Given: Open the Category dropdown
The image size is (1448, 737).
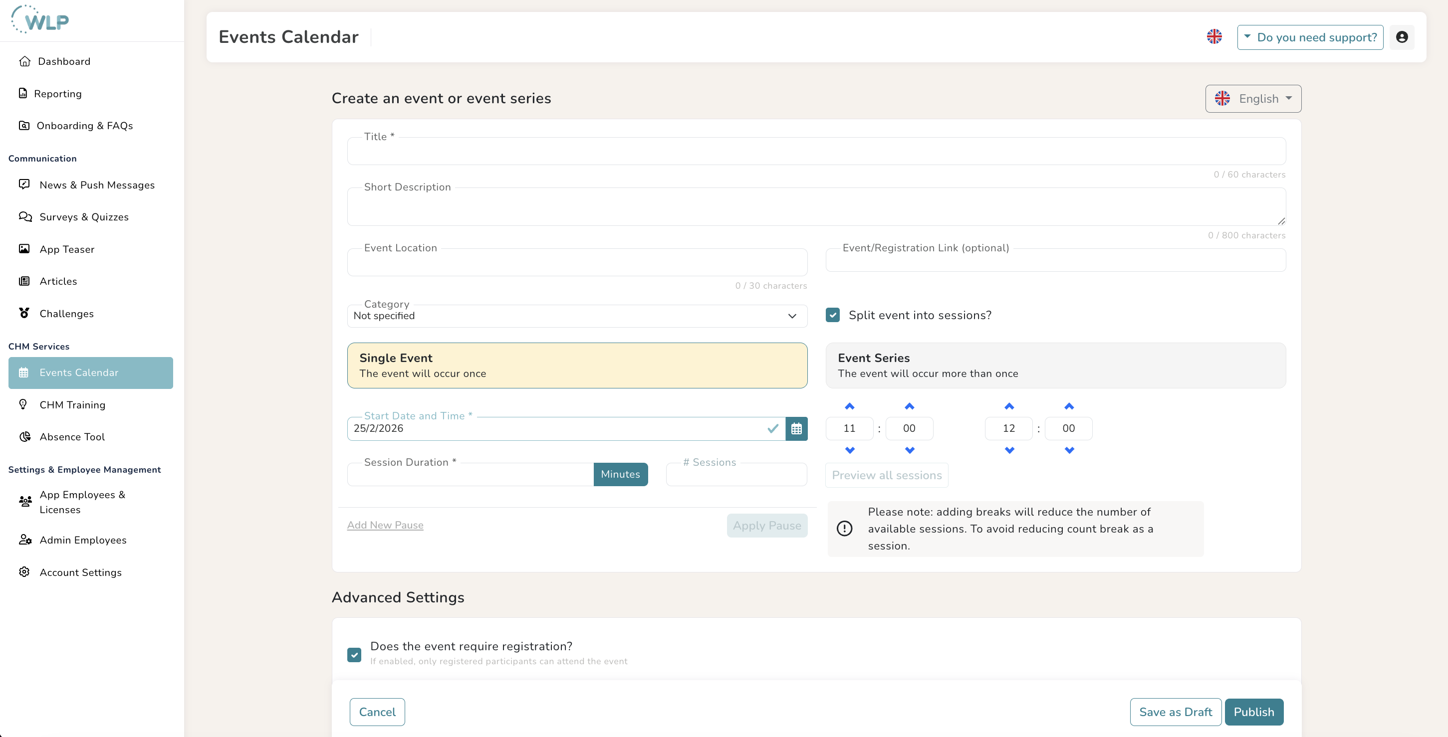Looking at the screenshot, I should pyautogui.click(x=577, y=316).
